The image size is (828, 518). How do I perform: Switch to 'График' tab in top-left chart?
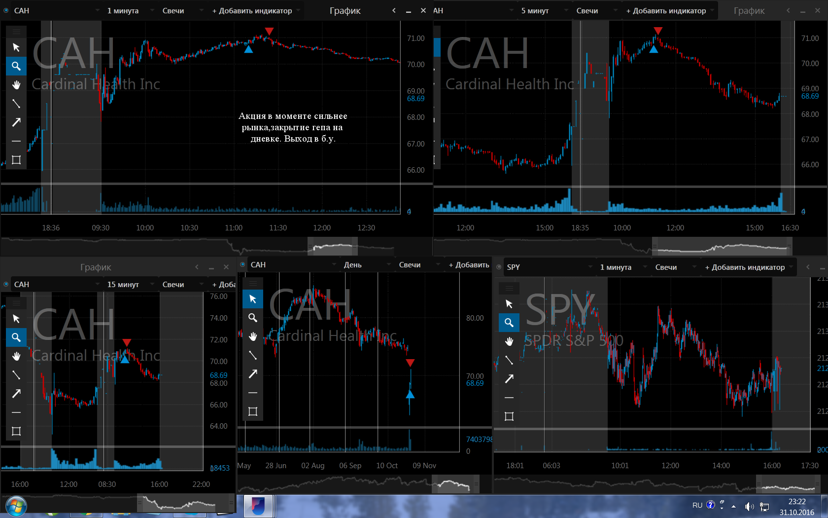pyautogui.click(x=345, y=10)
